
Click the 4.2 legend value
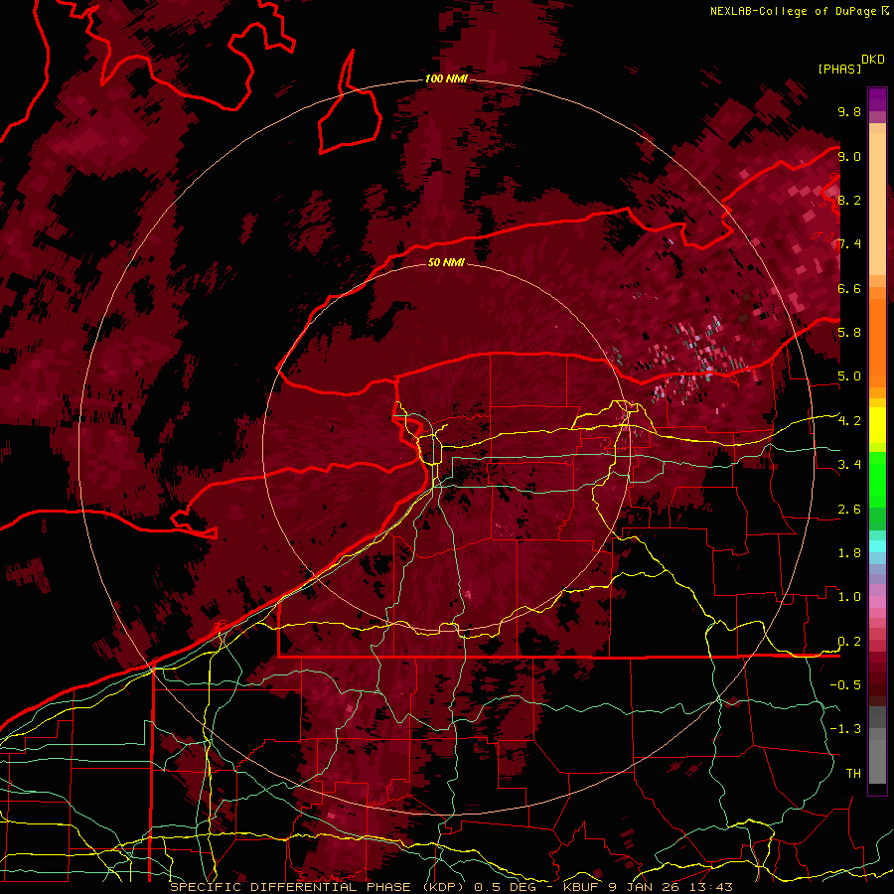849,421
